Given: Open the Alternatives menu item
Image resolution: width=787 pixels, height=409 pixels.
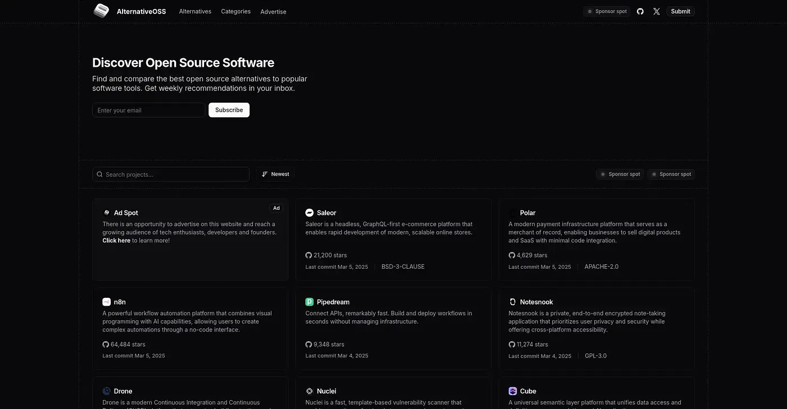Looking at the screenshot, I should tap(195, 11).
